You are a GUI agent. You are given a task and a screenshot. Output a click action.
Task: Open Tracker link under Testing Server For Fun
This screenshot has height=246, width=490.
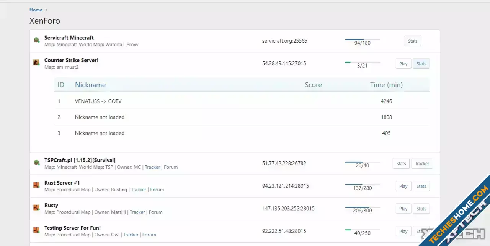pyautogui.click(x=131, y=235)
